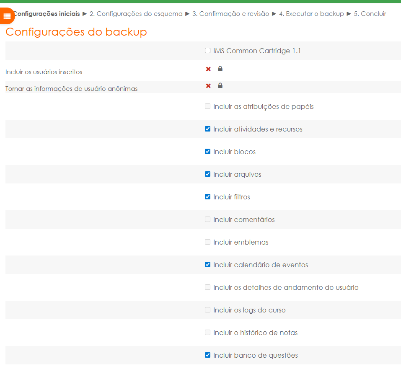The height and width of the screenshot is (369, 401).
Task: Click the Incluir os logs do curso checkbox
Action: [207, 310]
